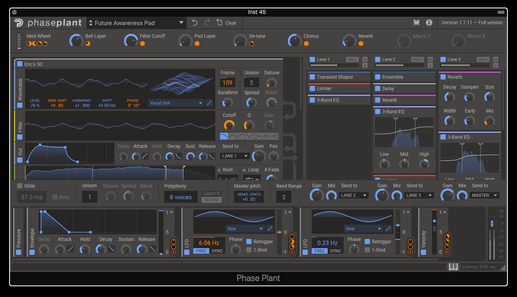This screenshot has width=517, height=297.
Task: Click the 8 voices polyphony field
Action: click(181, 197)
